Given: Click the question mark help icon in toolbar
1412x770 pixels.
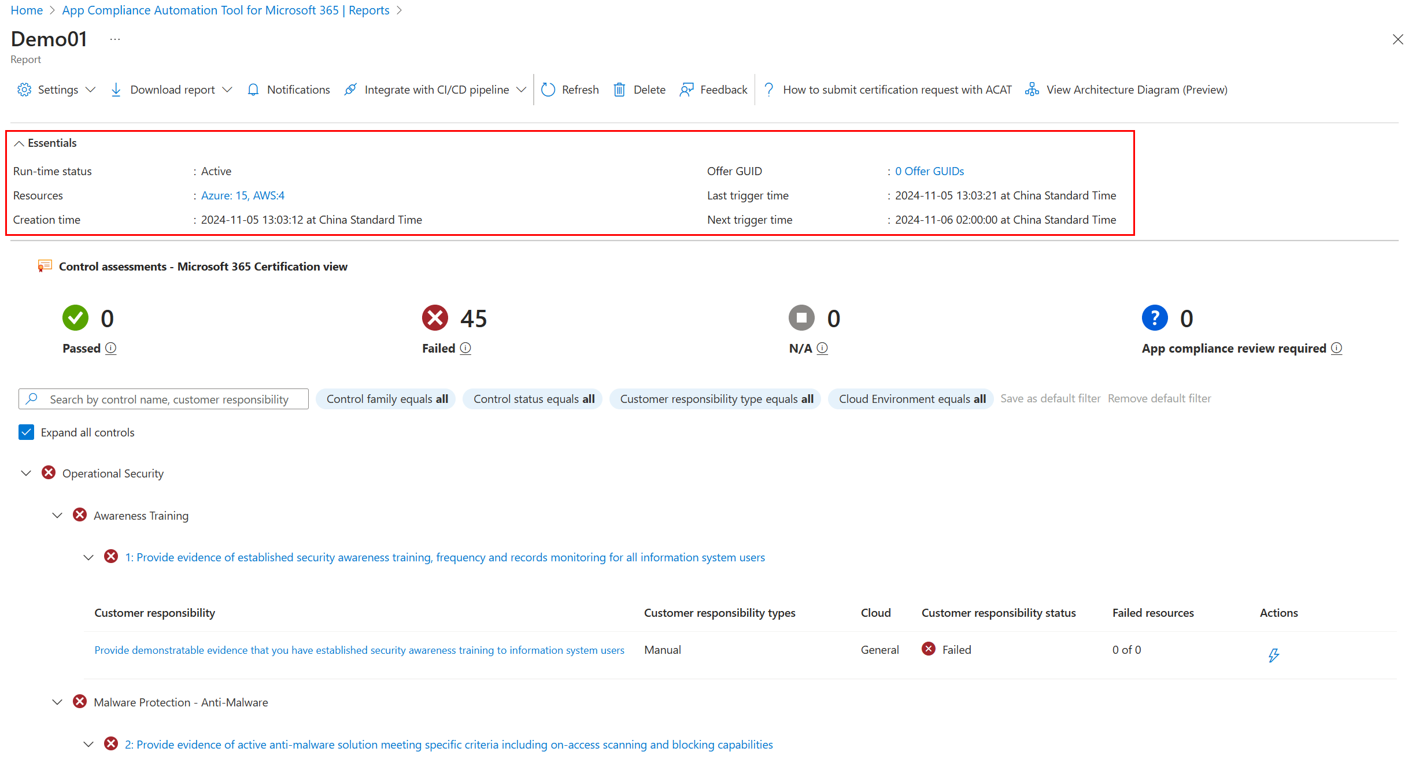Looking at the screenshot, I should pyautogui.click(x=769, y=90).
